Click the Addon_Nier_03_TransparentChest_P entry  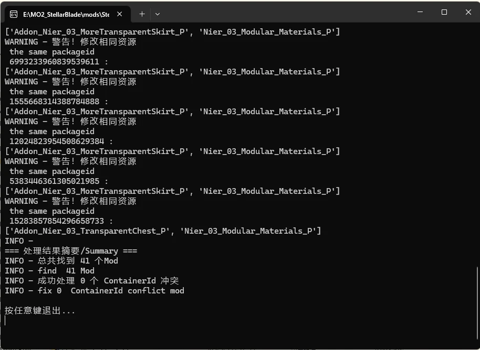tap(77, 231)
